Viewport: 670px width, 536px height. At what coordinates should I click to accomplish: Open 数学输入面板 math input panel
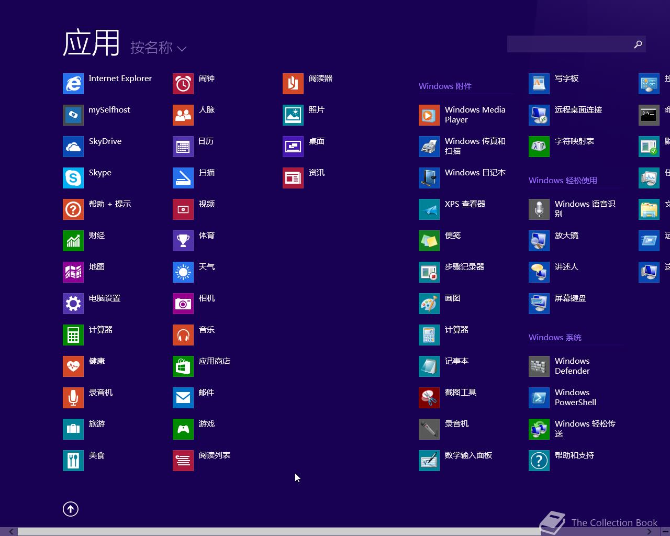pos(429,461)
